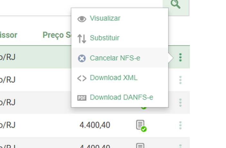Screen dimensions: 226x148
Task: Close the three-dot menu on highlighted row
Action: (x=180, y=57)
